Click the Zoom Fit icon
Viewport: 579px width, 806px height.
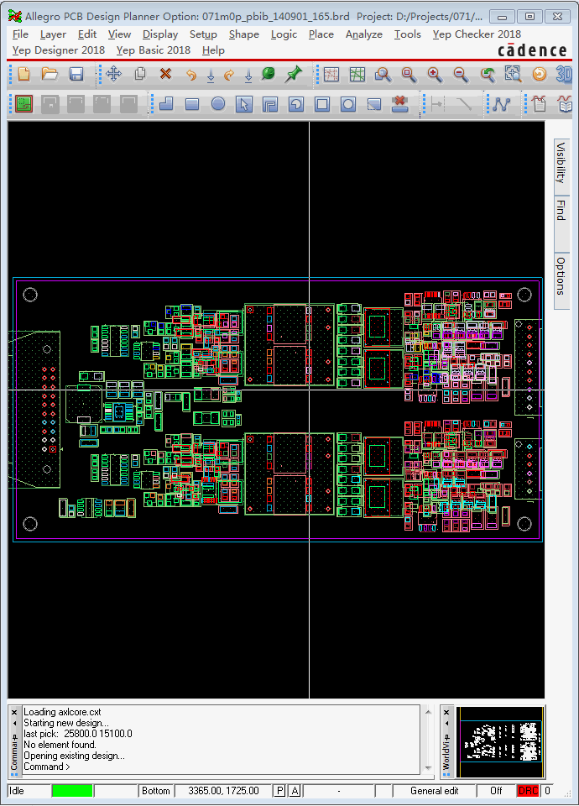coord(409,75)
